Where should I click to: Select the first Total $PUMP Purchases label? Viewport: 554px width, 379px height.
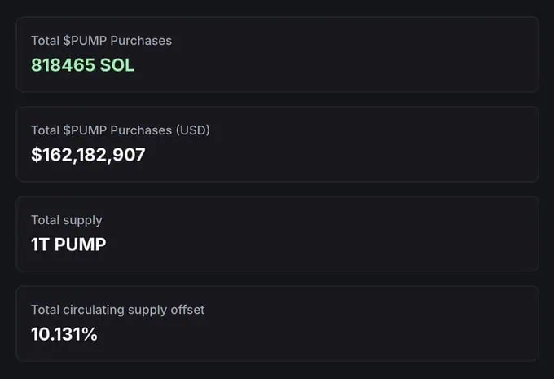(x=101, y=41)
